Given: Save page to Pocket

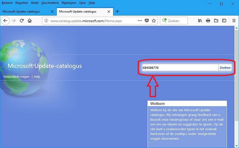Looking at the screenshot, I should (x=147, y=21).
